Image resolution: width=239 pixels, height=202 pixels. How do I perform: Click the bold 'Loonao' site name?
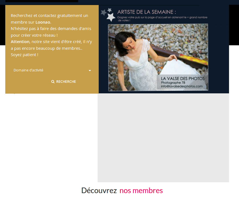[x=43, y=22]
